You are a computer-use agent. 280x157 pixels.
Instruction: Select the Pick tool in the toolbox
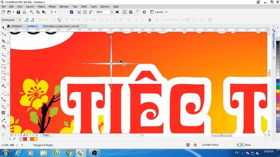tap(3, 27)
